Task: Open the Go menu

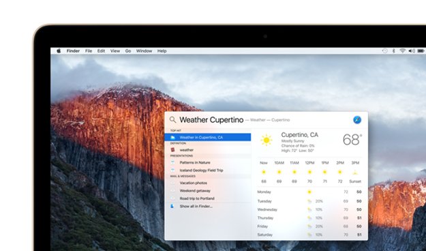Action: tap(128, 51)
